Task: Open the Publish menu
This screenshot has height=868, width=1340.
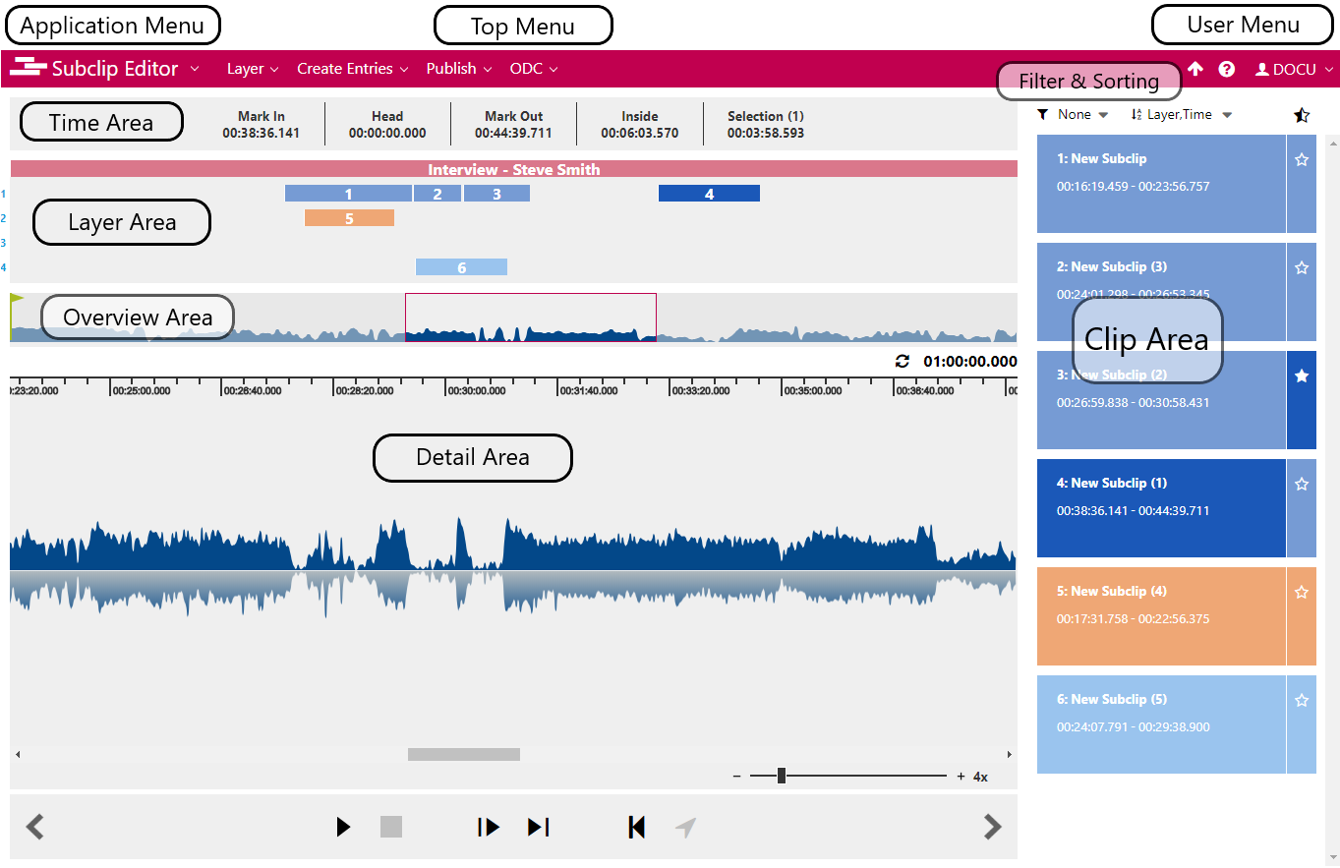Action: tap(458, 69)
